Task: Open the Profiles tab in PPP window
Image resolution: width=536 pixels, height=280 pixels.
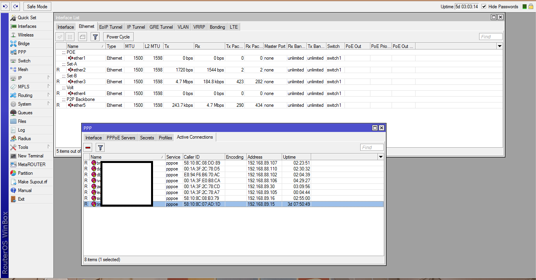Action: tap(166, 138)
